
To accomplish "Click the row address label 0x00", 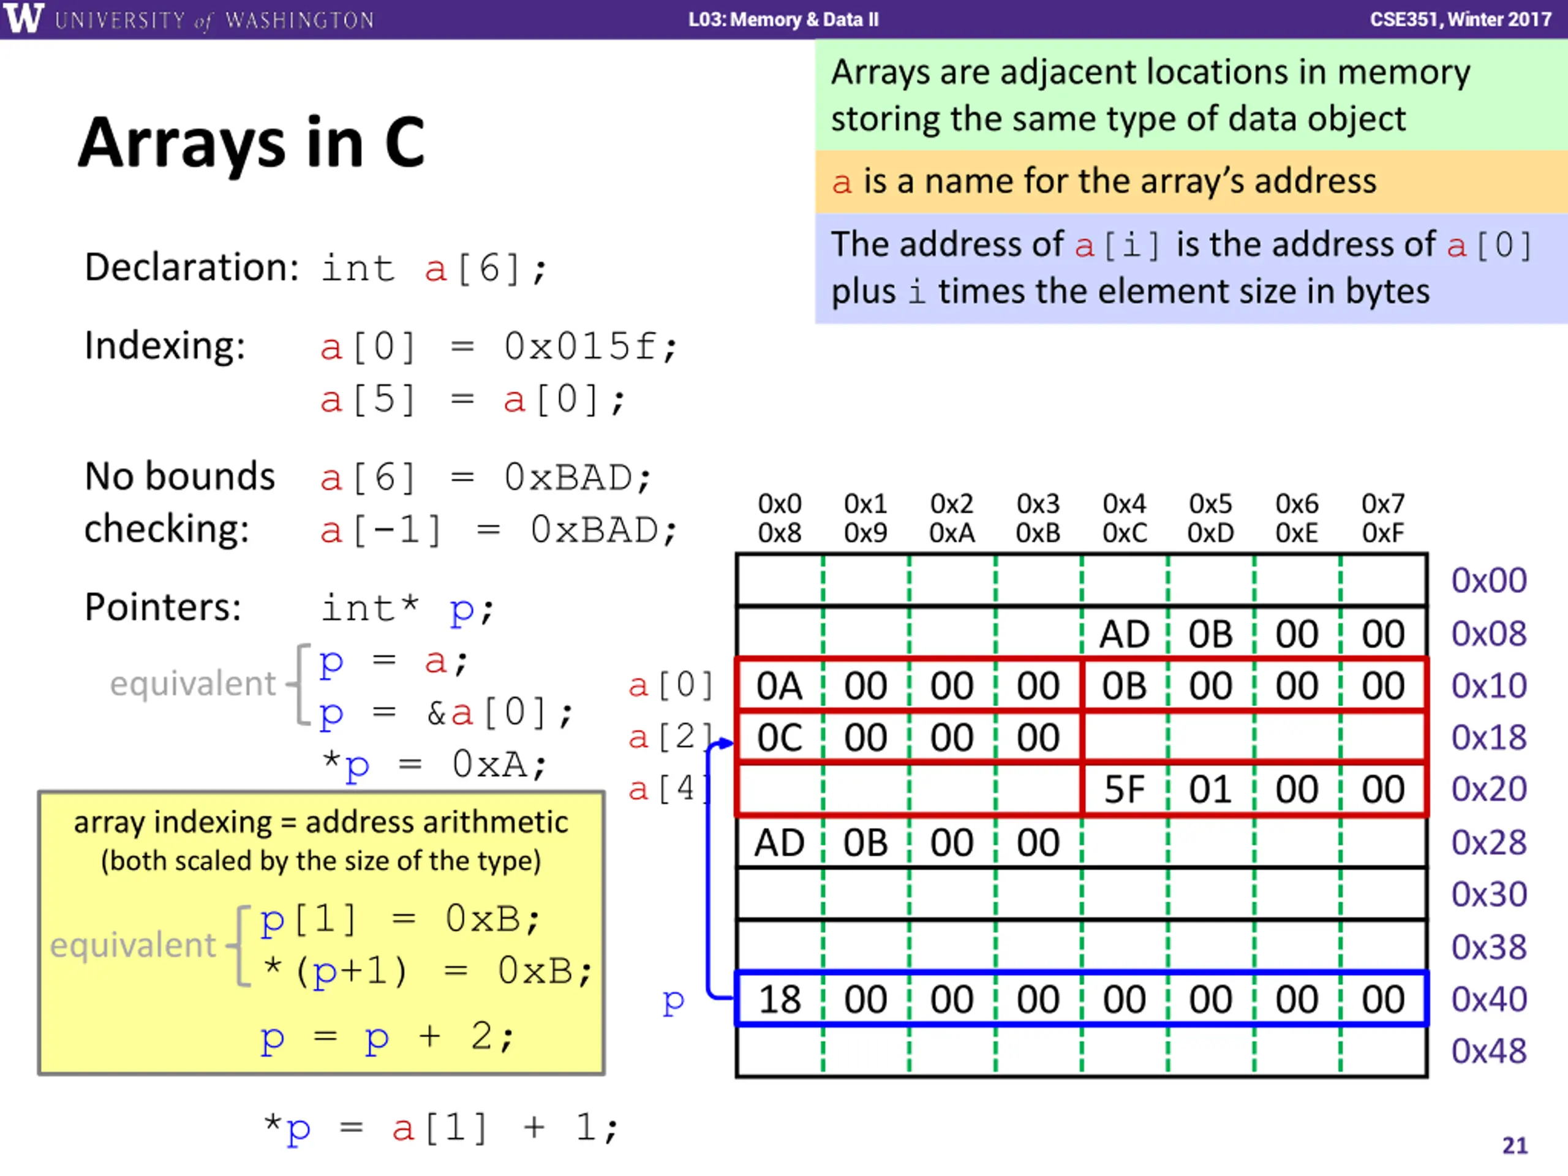I will 1488,581.
